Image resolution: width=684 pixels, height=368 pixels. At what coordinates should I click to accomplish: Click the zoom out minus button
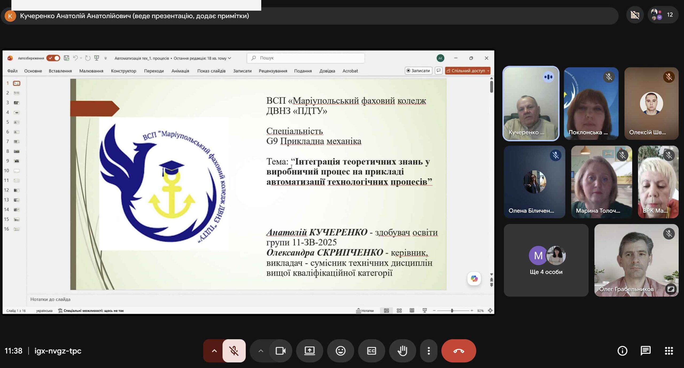434,311
